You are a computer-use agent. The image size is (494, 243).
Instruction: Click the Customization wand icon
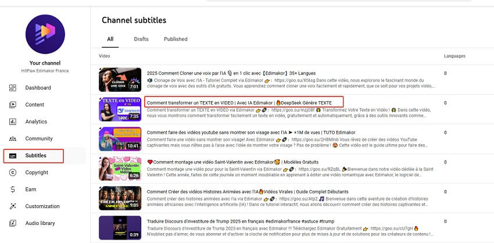tap(13, 206)
